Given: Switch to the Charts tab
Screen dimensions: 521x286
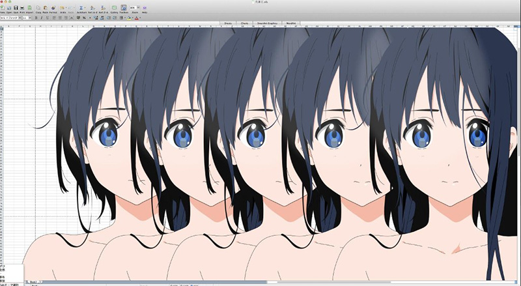Looking at the screenshot, I should click(246, 23).
